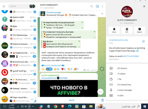This screenshot has width=148, height=109.
Task: Mute channel via the bell button
Action: (x=114, y=30)
